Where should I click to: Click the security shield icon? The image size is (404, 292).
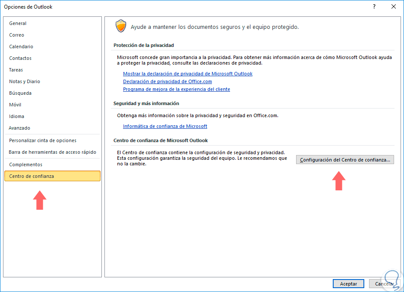click(121, 26)
